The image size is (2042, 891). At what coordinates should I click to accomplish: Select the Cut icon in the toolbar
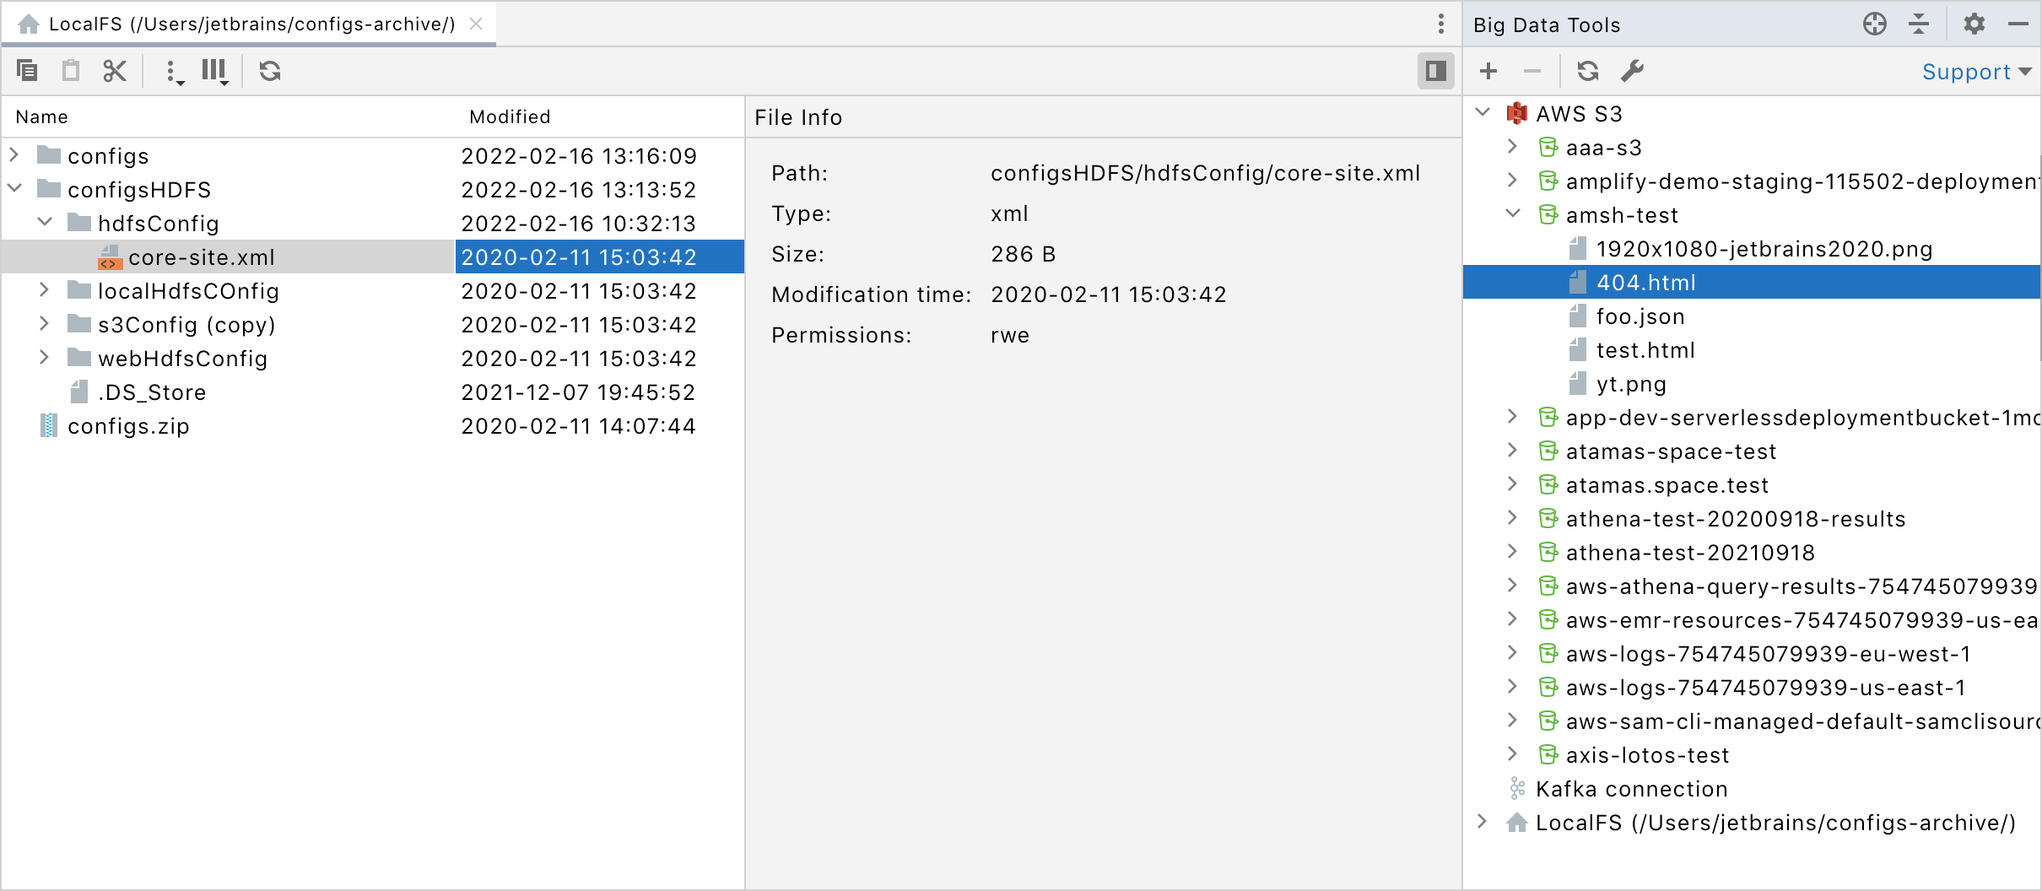pyautogui.click(x=115, y=71)
